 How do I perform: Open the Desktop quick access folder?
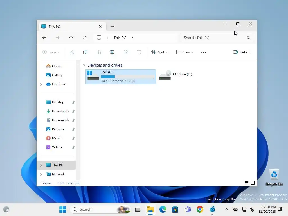58,102
